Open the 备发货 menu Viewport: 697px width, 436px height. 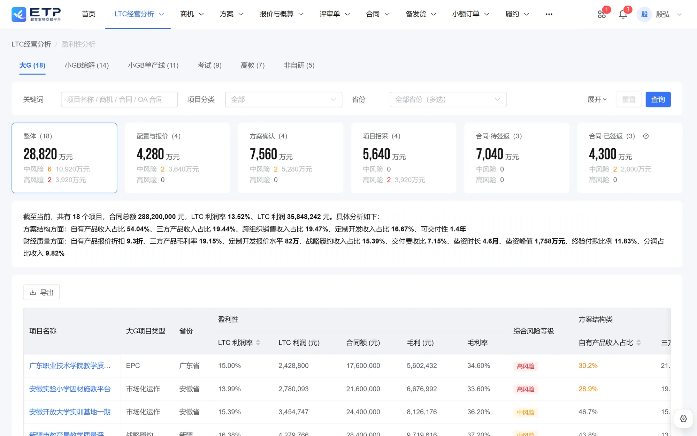tap(421, 14)
